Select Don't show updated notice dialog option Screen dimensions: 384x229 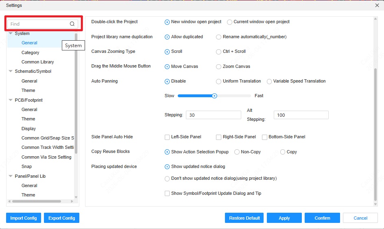167,179
